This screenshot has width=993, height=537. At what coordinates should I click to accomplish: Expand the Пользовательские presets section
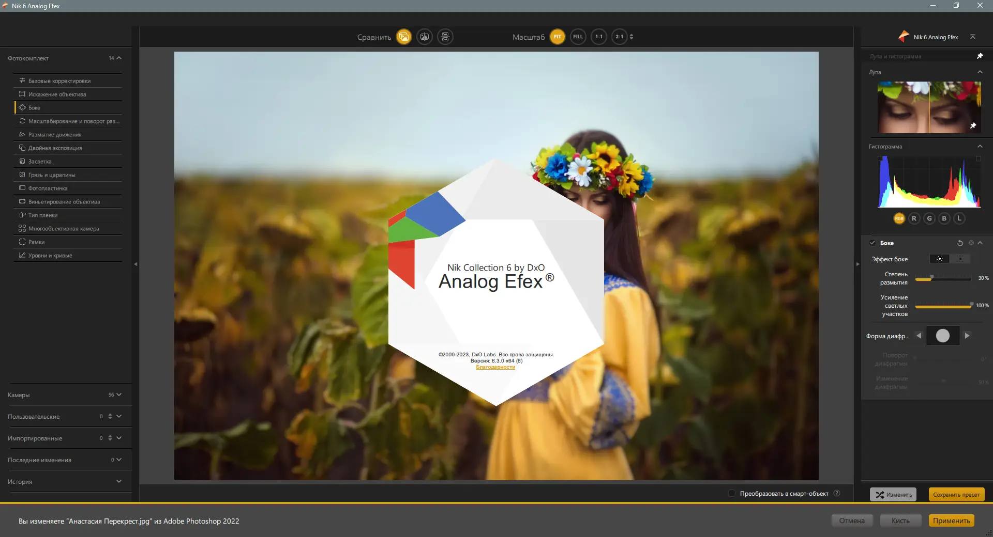(119, 416)
